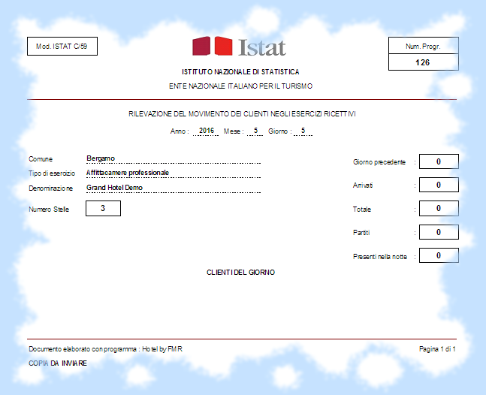Click the Tipo di esercizio label

point(52,173)
